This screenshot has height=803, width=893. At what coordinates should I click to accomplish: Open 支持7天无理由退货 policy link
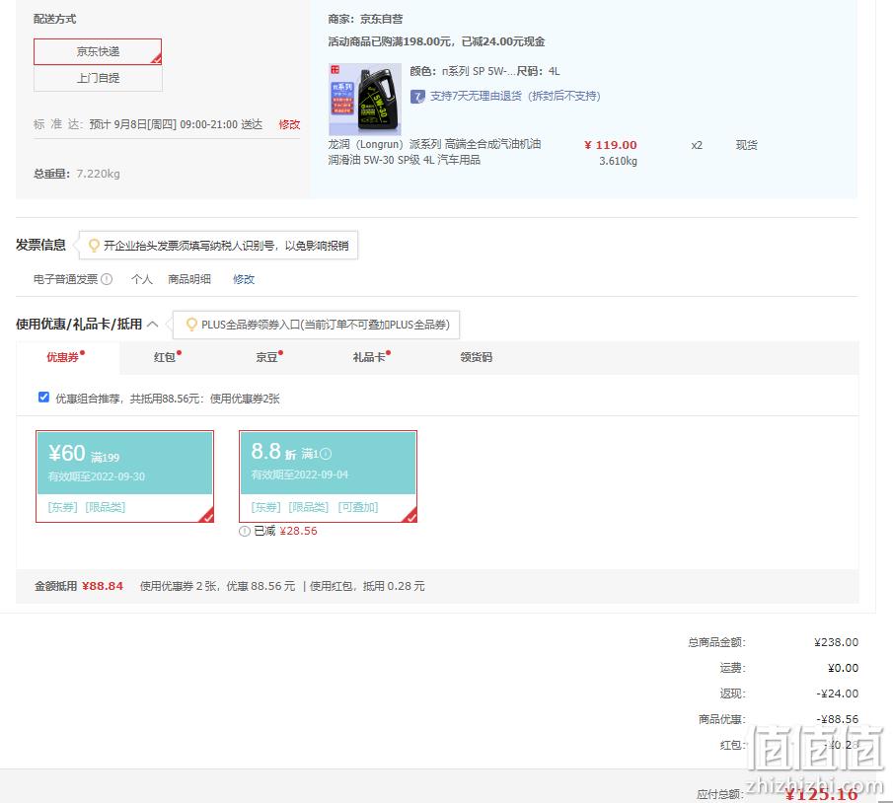coord(515,96)
